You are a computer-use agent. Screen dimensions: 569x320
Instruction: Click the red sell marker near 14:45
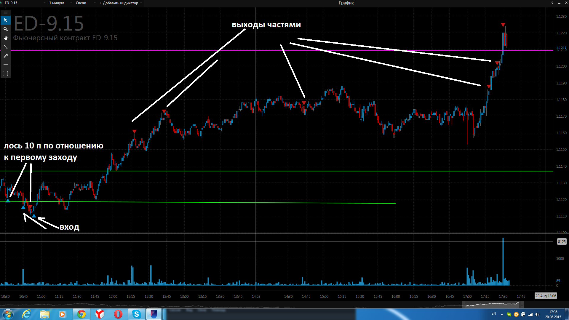(x=304, y=103)
